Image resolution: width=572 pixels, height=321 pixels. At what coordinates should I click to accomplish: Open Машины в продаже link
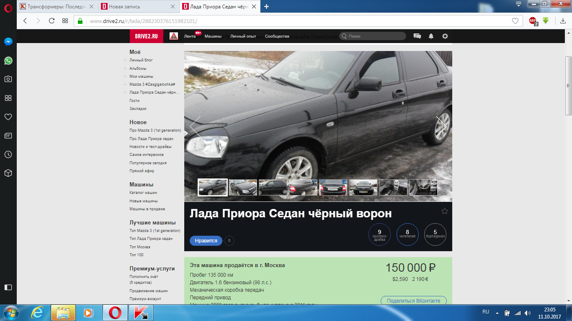tap(147, 209)
